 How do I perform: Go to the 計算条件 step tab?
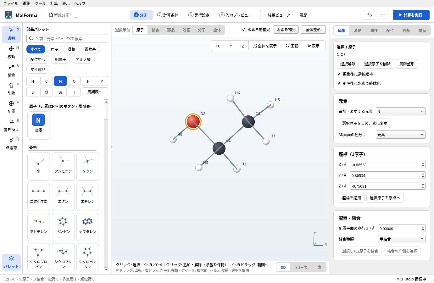click(168, 15)
